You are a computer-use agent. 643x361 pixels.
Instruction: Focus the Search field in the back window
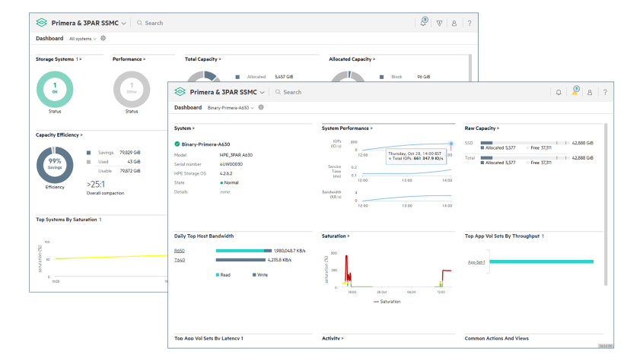coord(154,23)
